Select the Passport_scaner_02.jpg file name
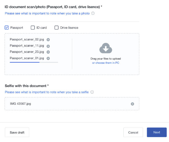The height and width of the screenshot is (142, 169). pyautogui.click(x=27, y=40)
